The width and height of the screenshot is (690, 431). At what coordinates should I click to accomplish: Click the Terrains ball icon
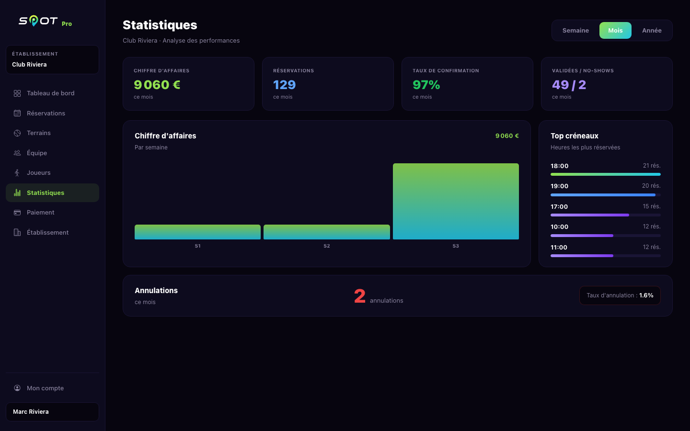[17, 133]
